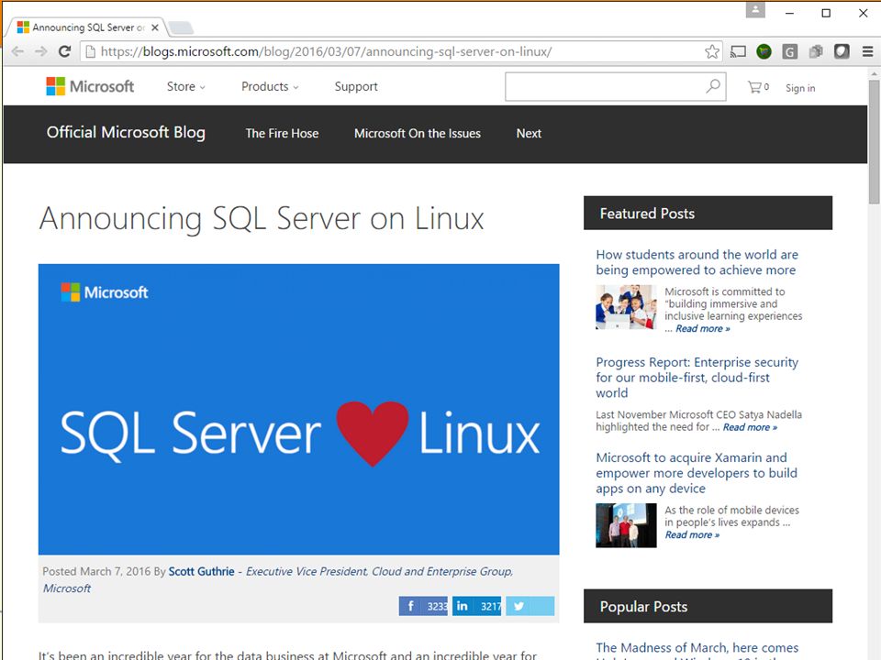881x660 pixels.
Task: Close the Announcing SQL Server tab
Action: point(155,27)
